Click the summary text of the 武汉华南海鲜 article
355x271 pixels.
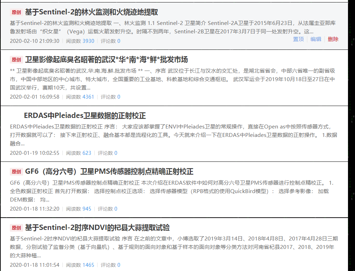[173, 79]
